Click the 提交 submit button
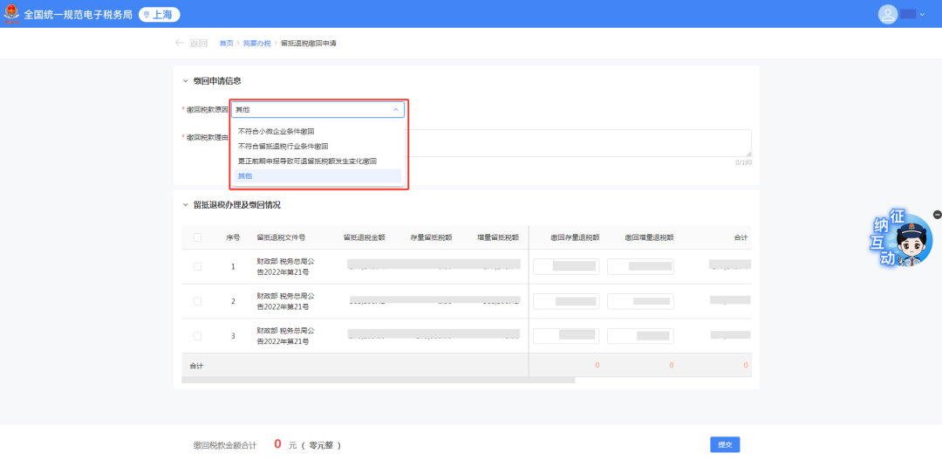Screen dimensions: 942x460 pos(724,444)
